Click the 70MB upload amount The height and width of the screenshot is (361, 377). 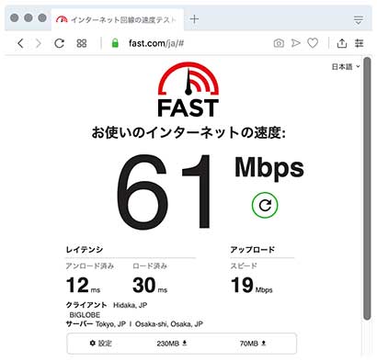coord(253,344)
